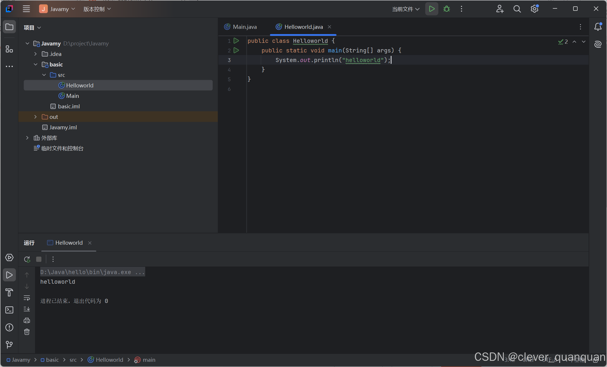Toggle scroll to end in console
Viewport: 607px width, 367px height.
coord(27,309)
